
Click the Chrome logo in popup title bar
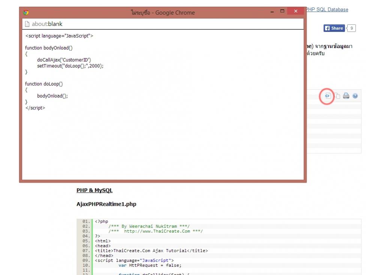coord(26,12)
